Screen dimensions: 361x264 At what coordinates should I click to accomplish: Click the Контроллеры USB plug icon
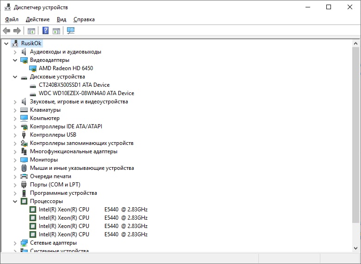(x=24, y=135)
